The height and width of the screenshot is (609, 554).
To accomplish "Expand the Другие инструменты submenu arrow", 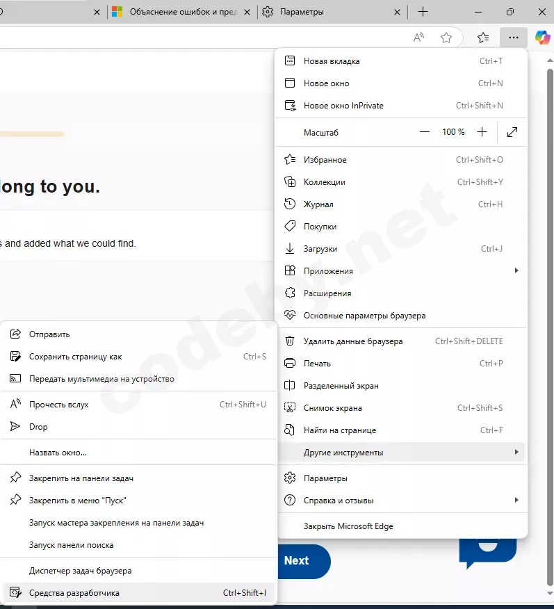I will (x=516, y=452).
